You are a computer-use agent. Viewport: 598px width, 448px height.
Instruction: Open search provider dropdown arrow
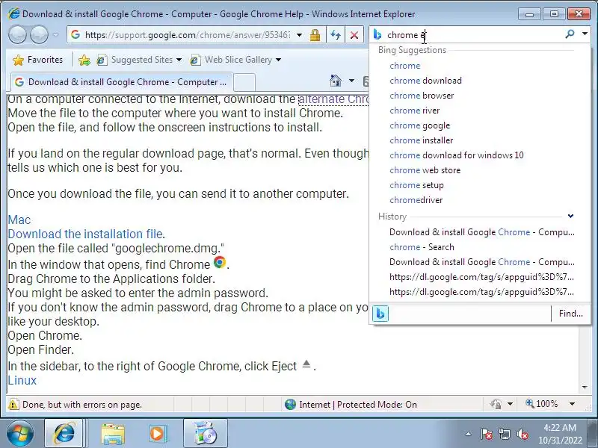coord(585,34)
